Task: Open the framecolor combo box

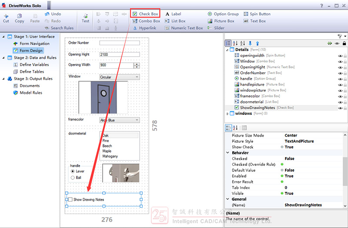Action: [119, 120]
